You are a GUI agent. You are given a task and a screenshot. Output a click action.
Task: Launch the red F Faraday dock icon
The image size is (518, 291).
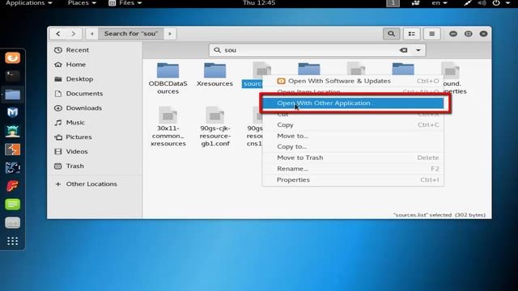(13, 186)
